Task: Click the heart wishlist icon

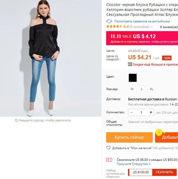Action: click(108, 148)
